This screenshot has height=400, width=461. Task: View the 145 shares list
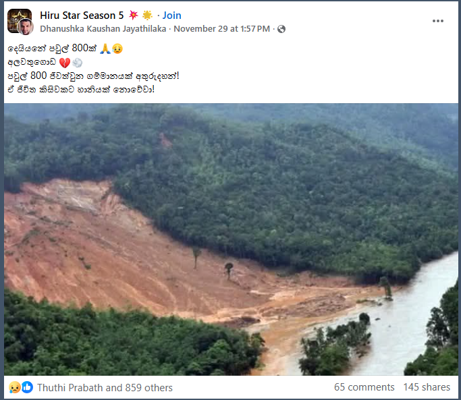[427, 387]
